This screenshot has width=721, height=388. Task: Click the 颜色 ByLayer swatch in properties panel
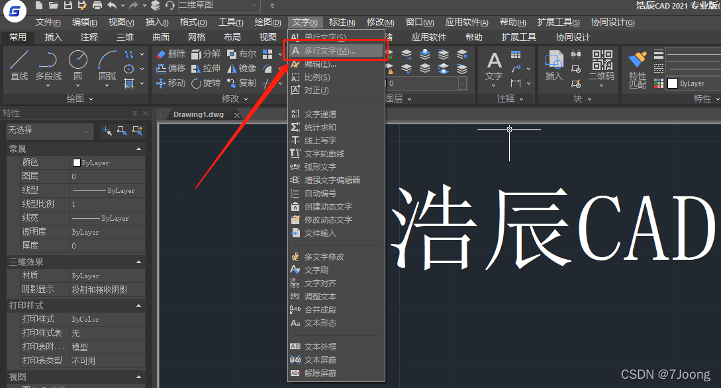click(77, 163)
